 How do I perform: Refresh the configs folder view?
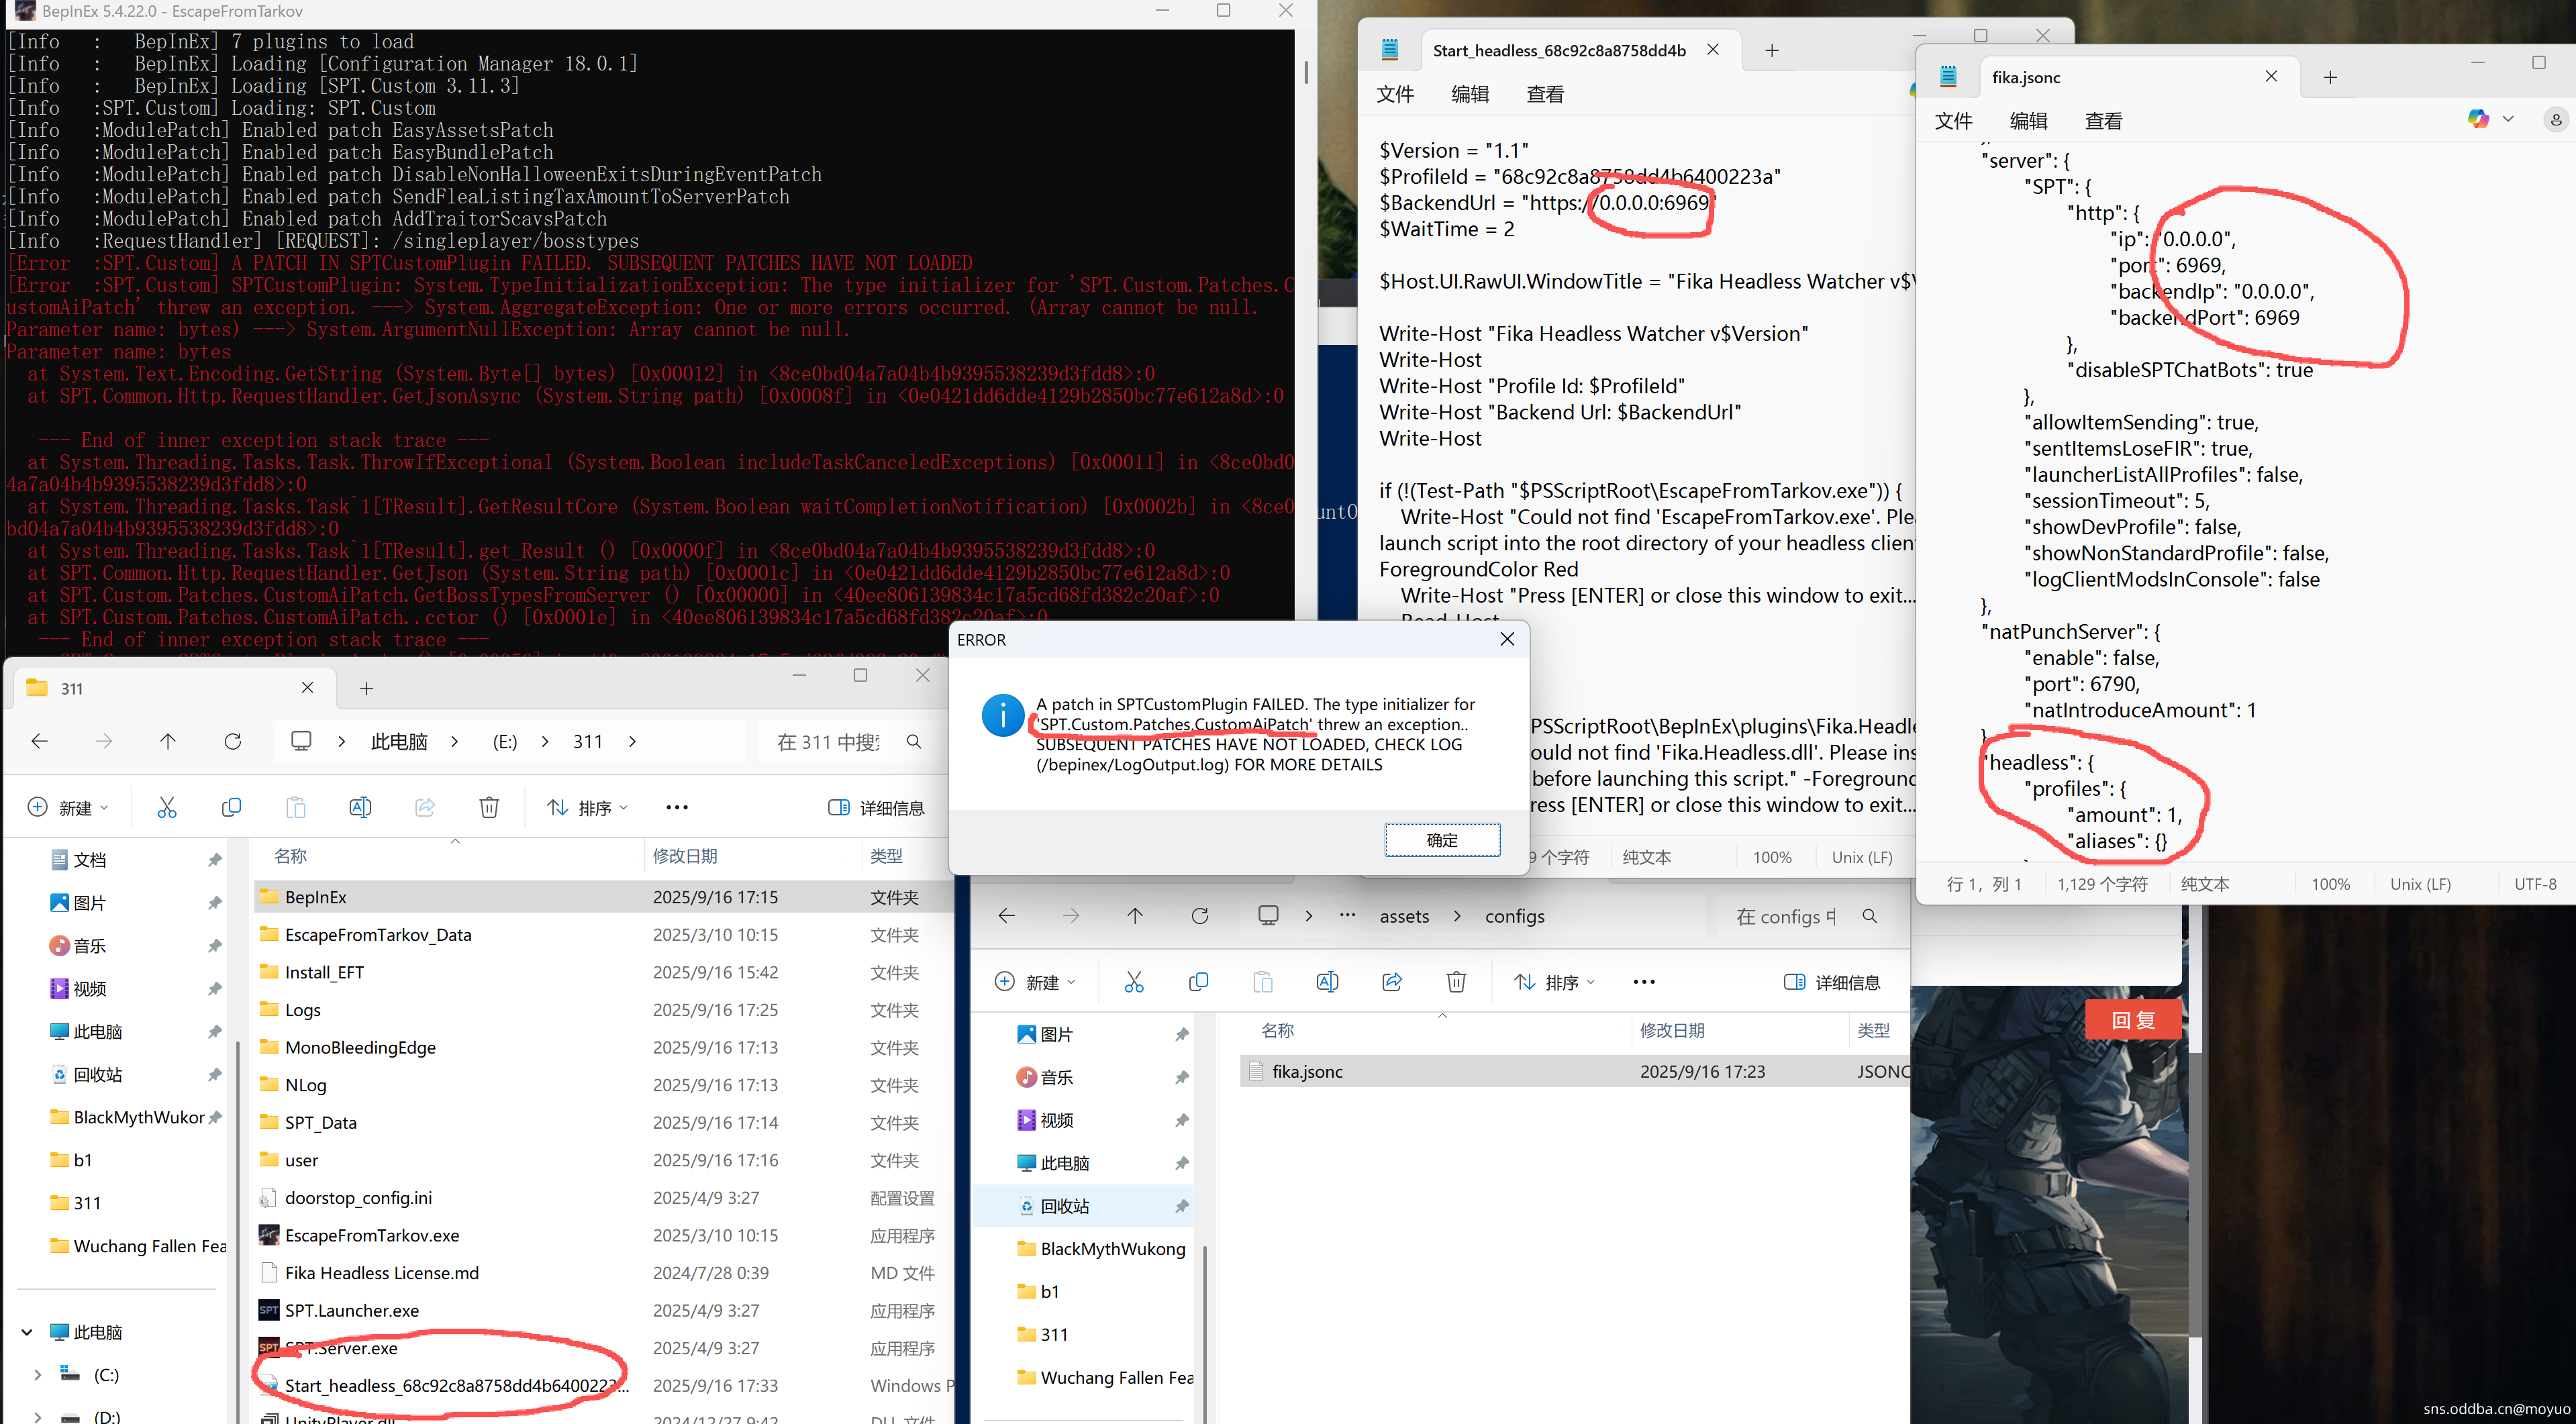click(x=1200, y=916)
